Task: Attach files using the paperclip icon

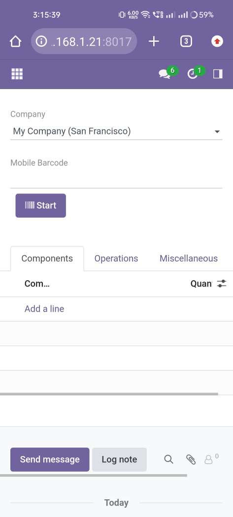Action: coord(191,459)
